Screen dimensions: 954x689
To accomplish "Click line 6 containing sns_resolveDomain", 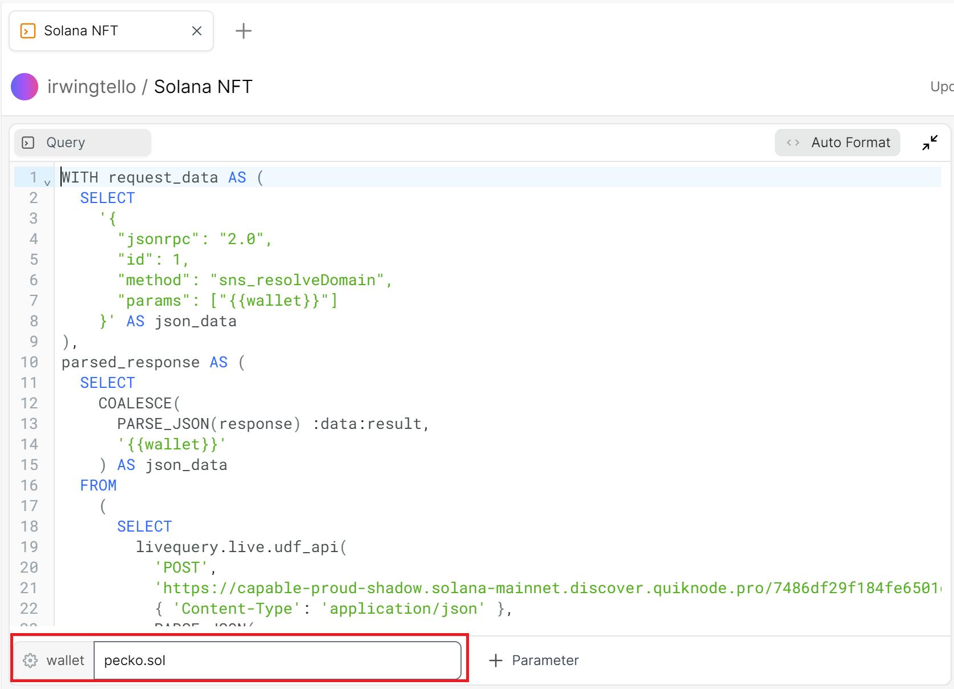I will [x=255, y=280].
